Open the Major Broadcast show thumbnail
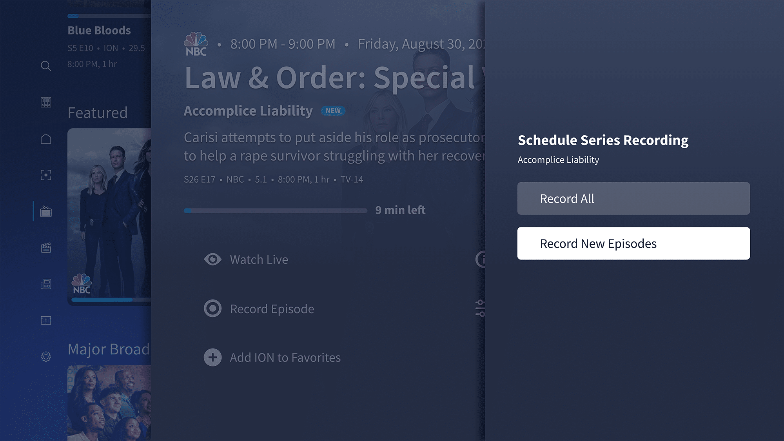Viewport: 784px width, 441px height. click(x=109, y=403)
